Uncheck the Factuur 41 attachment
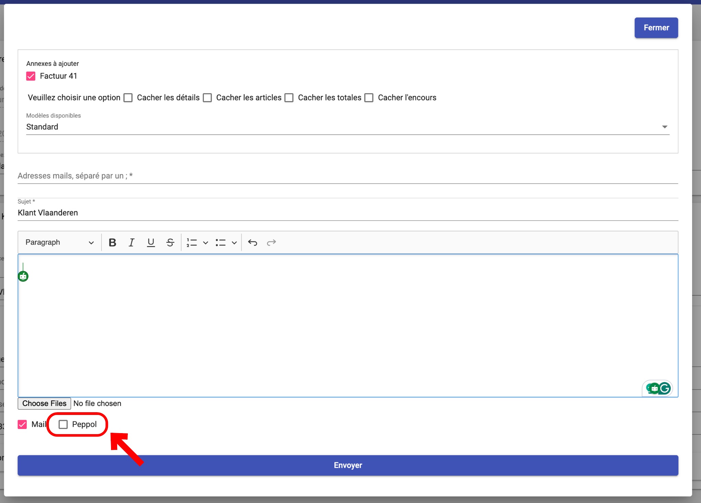The height and width of the screenshot is (503, 701). click(31, 76)
